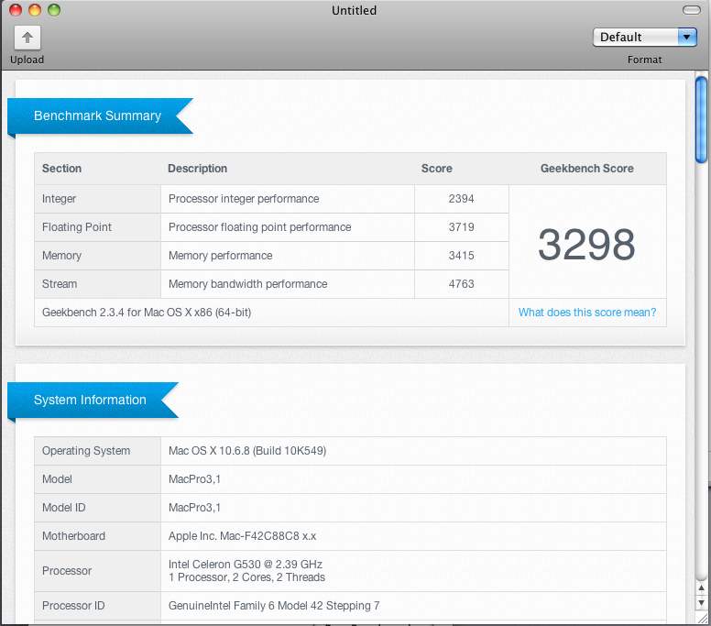Click the System Information banner heading

pos(90,400)
